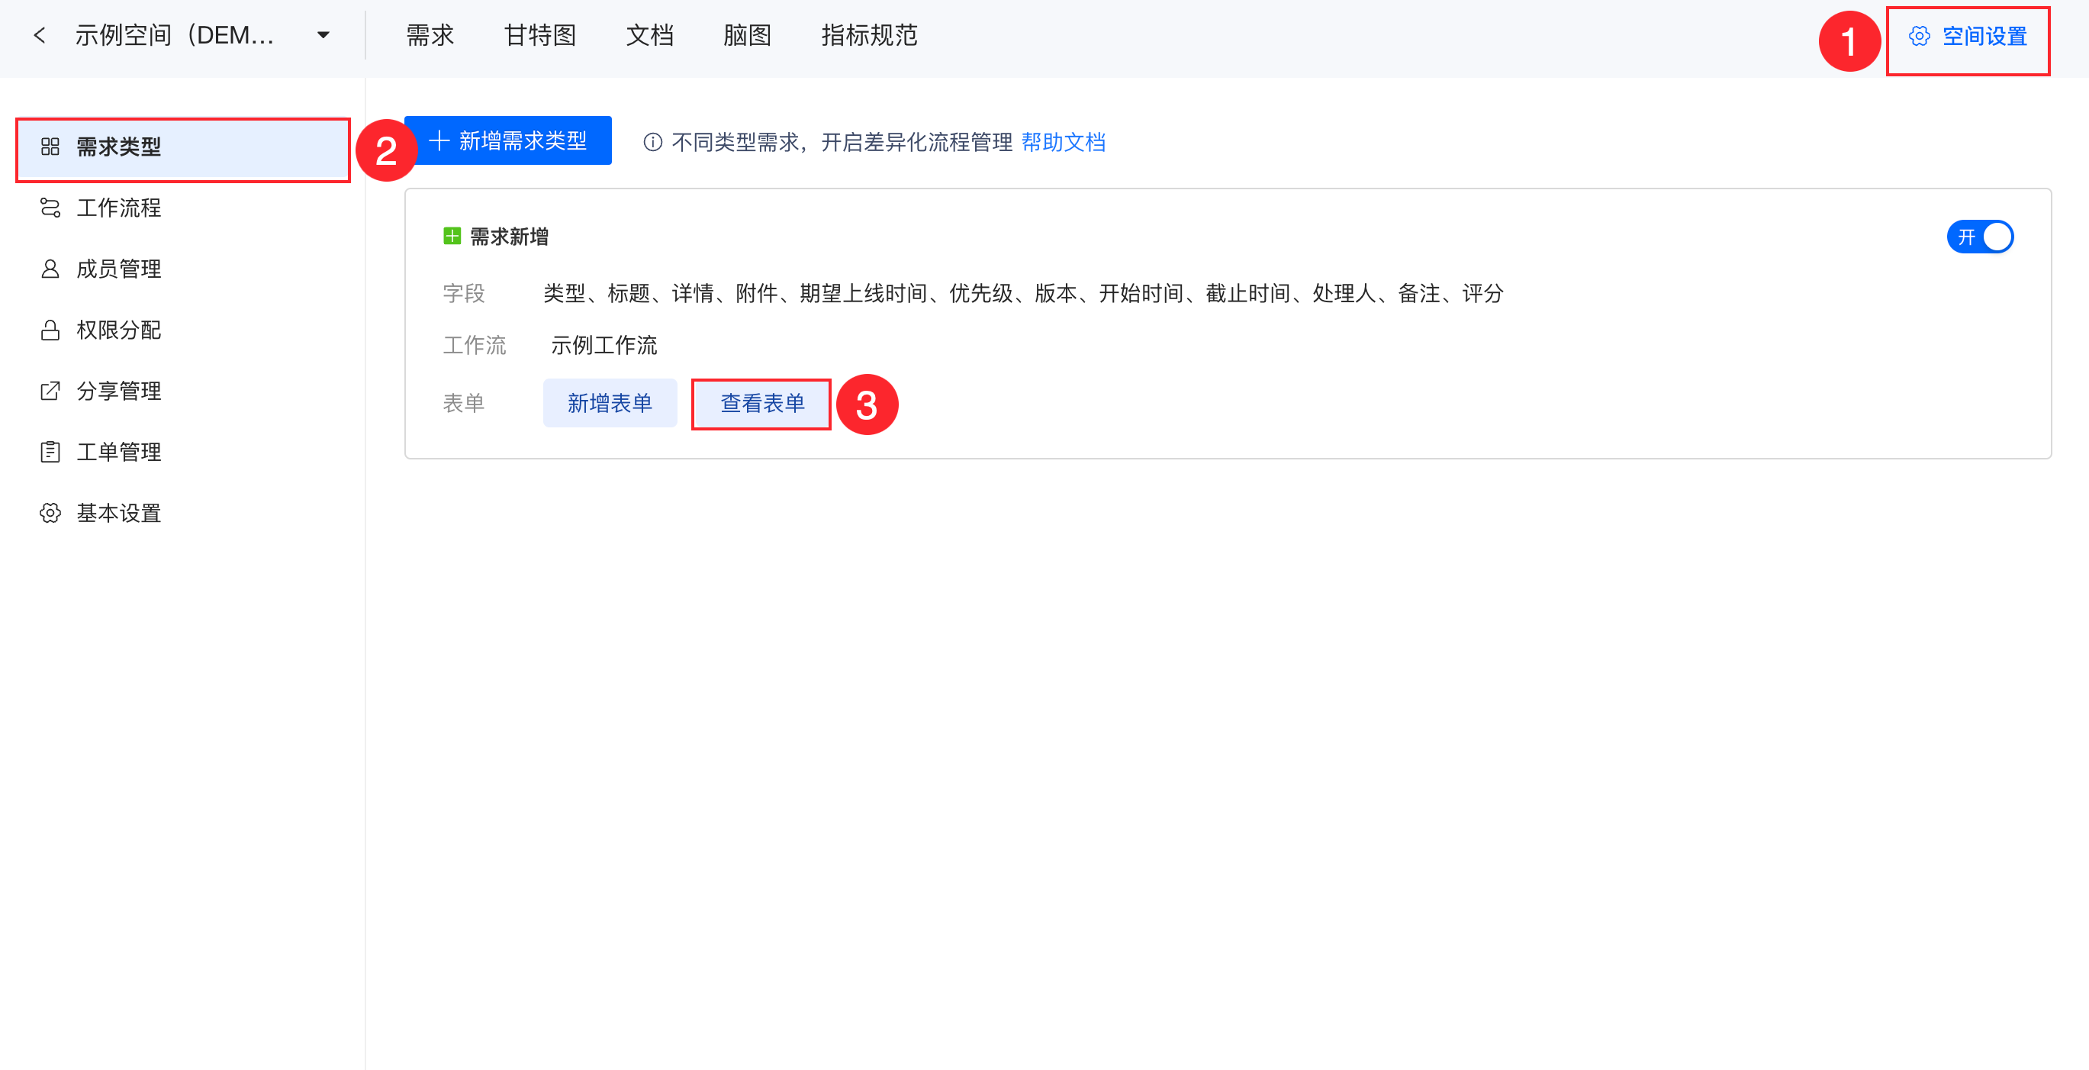Open the 指标规范 tab
This screenshot has height=1070, width=2089.
tap(868, 36)
